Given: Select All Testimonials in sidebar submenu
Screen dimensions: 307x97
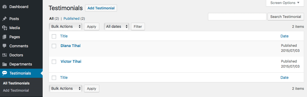Looking at the screenshot, I should click(16, 83).
